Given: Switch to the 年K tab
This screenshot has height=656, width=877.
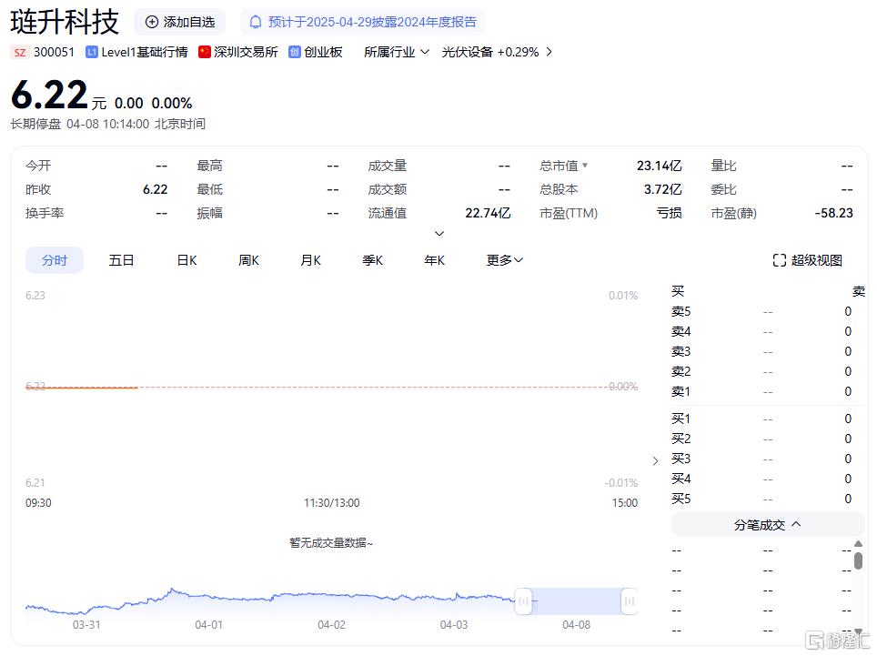Looking at the screenshot, I should 435,260.
